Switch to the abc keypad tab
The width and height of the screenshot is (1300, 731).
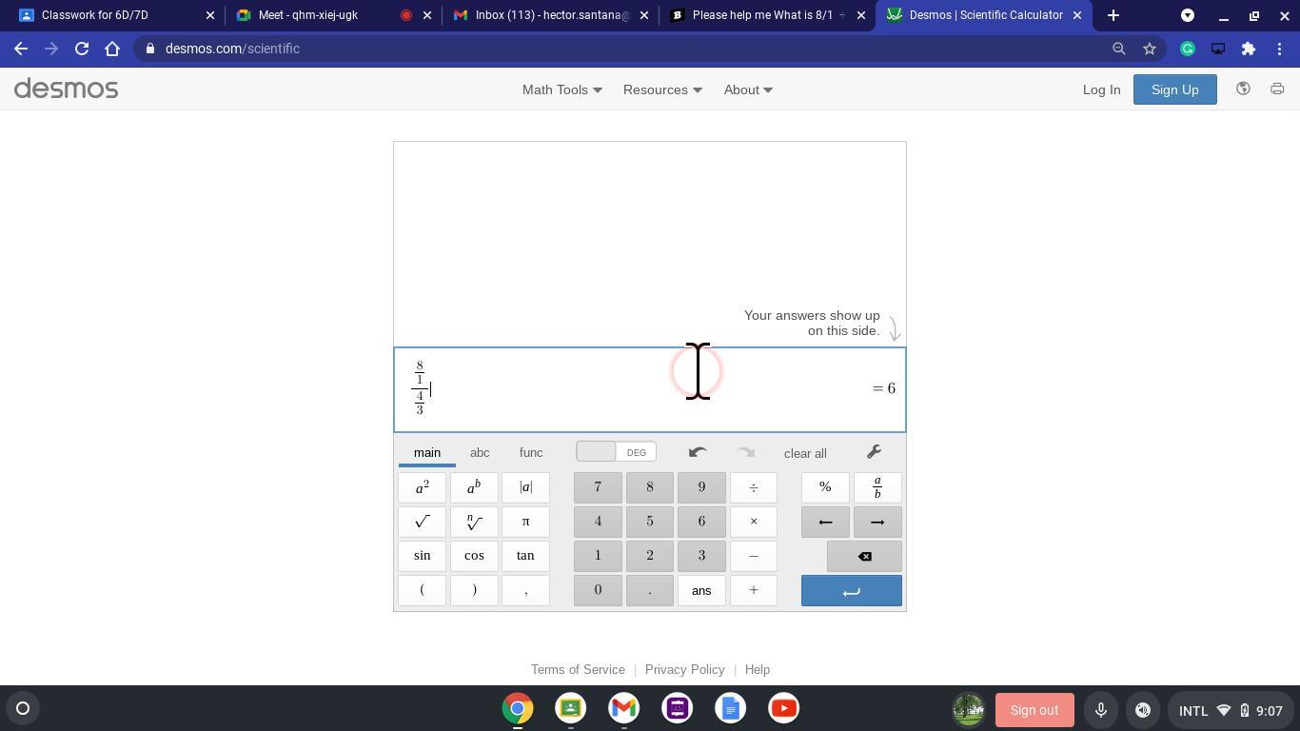(480, 453)
